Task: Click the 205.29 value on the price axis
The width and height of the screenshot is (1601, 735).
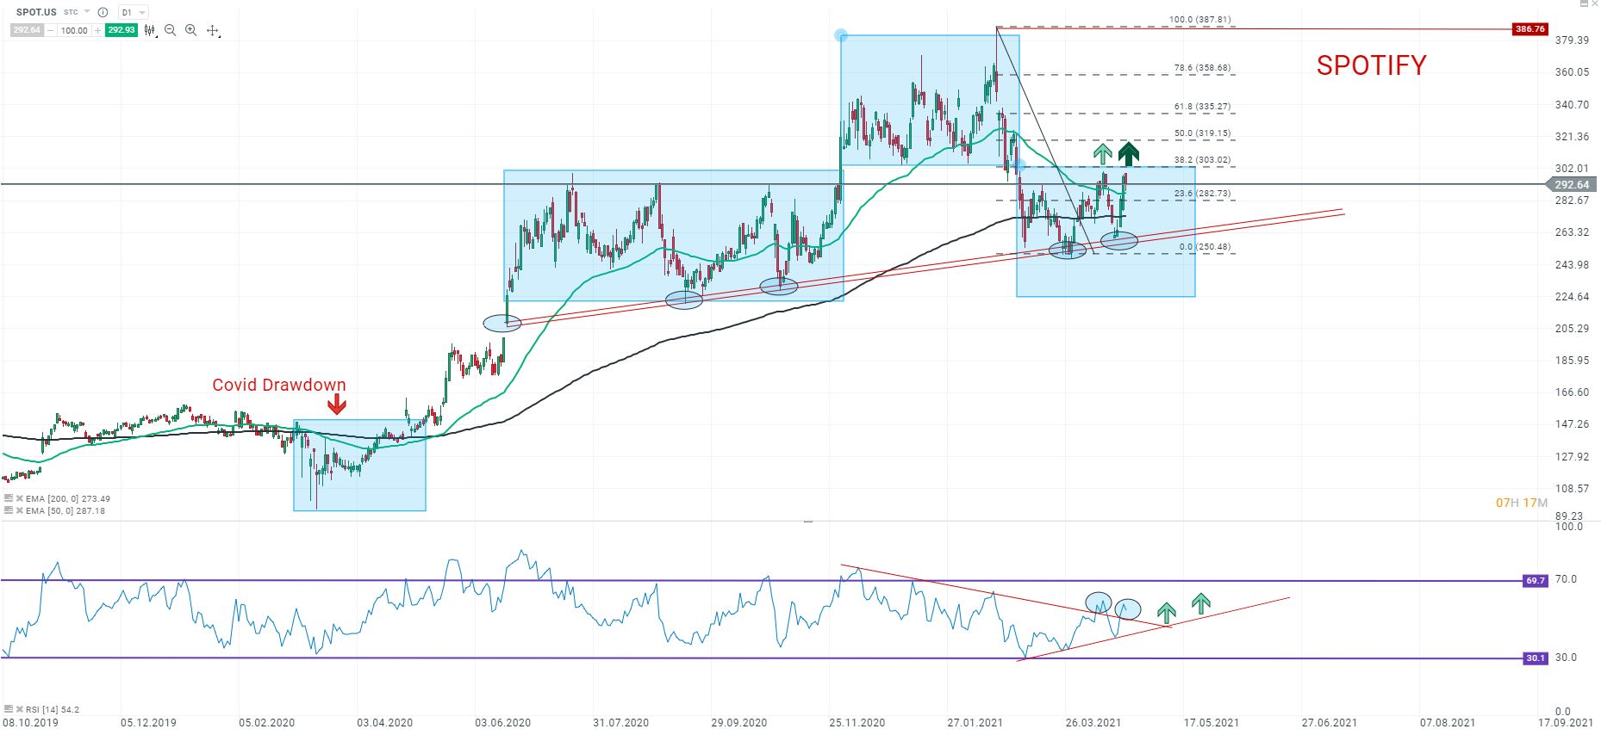Action: (x=1572, y=328)
